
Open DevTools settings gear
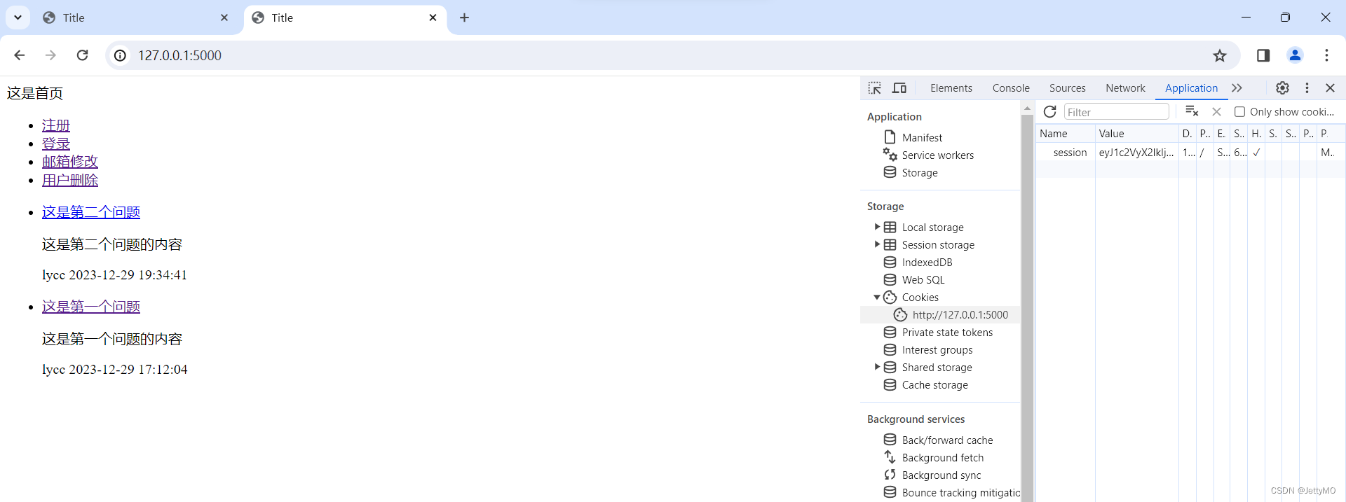1282,88
